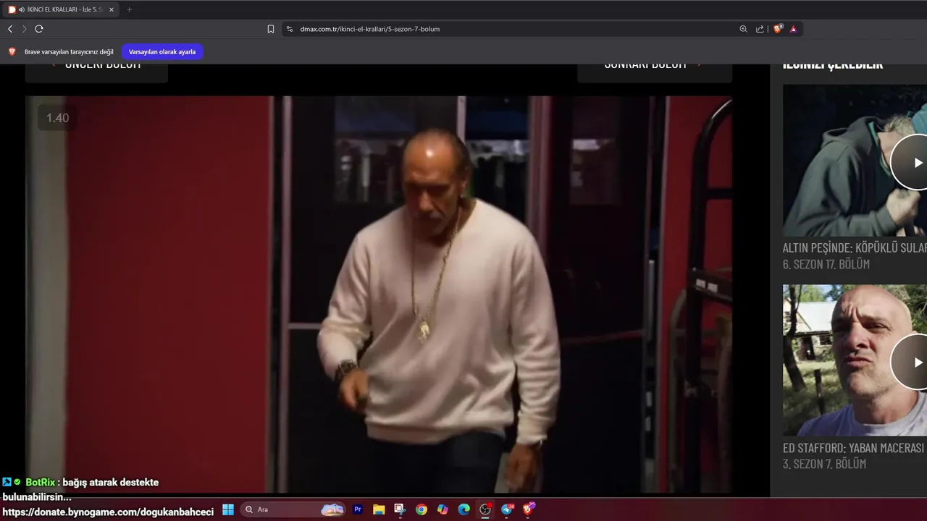Viewport: 927px width, 521px height.
Task: Launch Adobe Premiere Pro from taskbar
Action: pos(358,509)
